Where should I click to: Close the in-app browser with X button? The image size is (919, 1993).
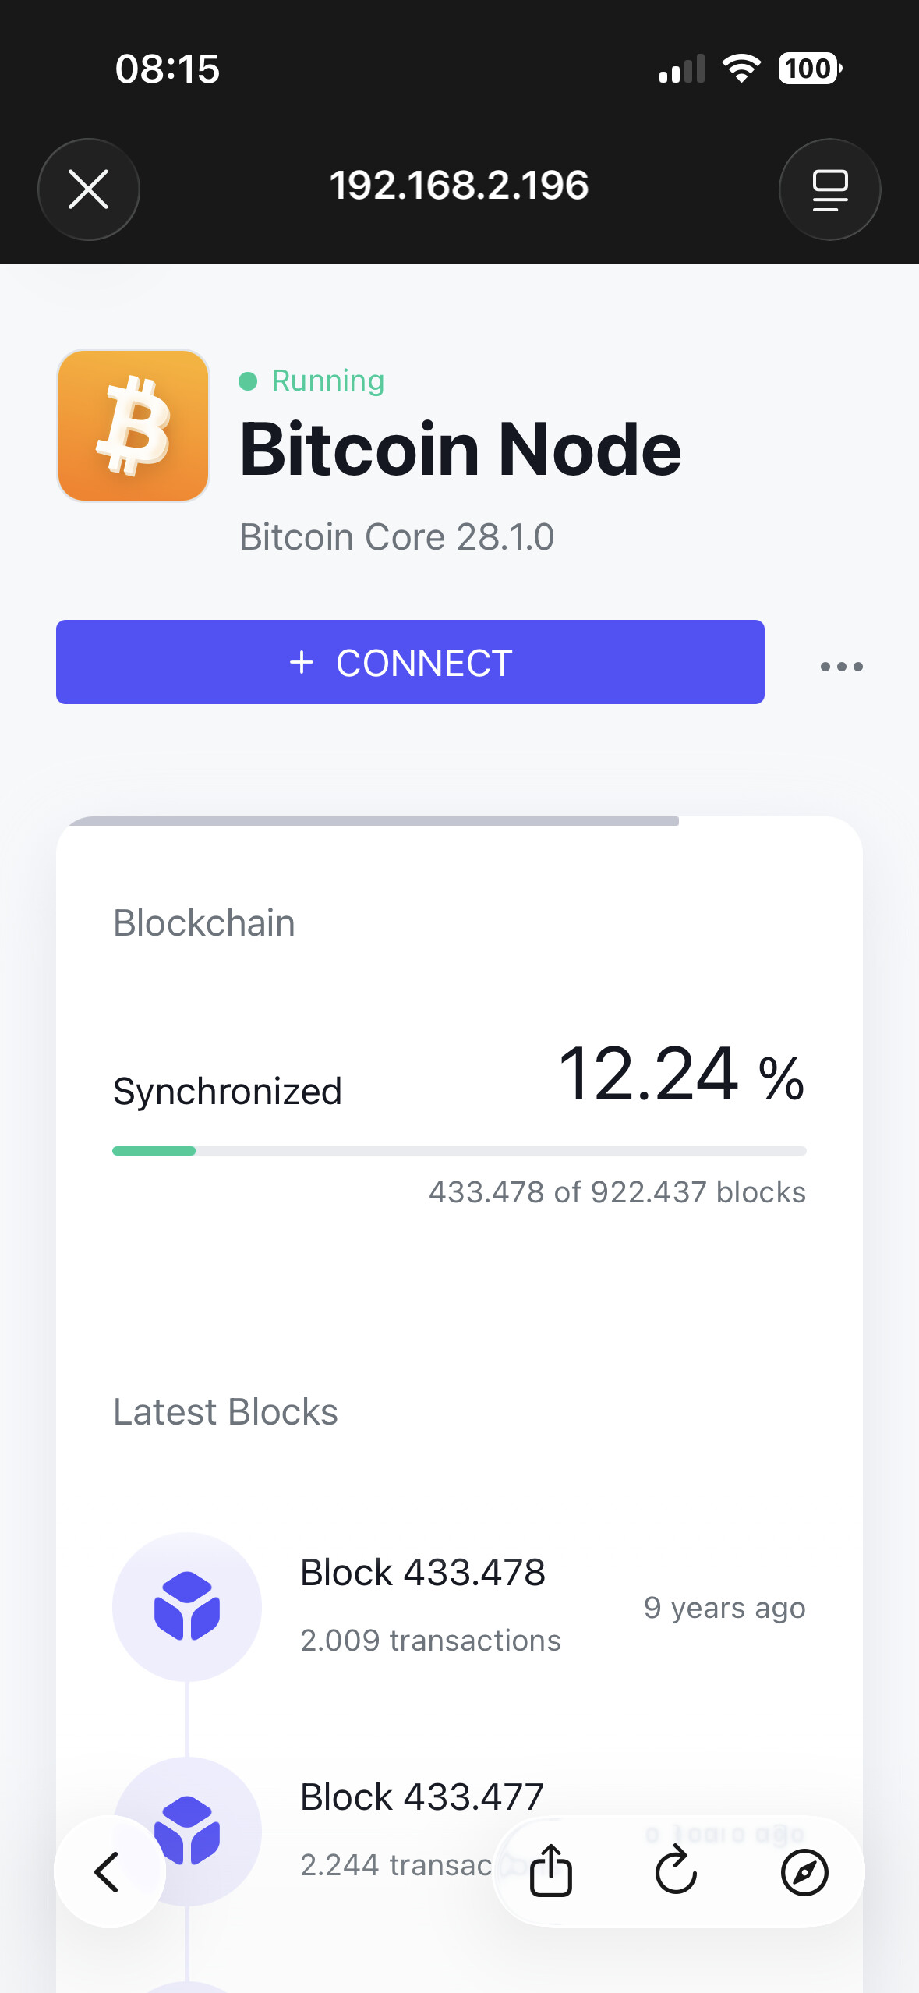tap(88, 189)
